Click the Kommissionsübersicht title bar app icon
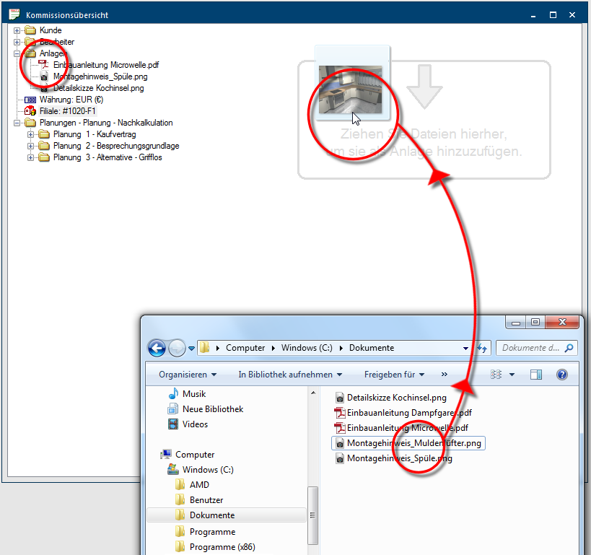The height and width of the screenshot is (555, 591). point(14,14)
